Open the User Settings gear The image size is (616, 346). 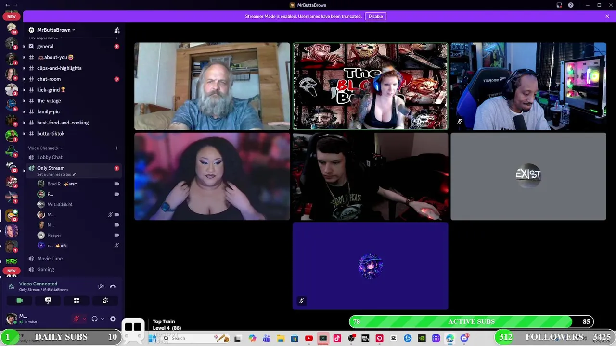click(113, 319)
